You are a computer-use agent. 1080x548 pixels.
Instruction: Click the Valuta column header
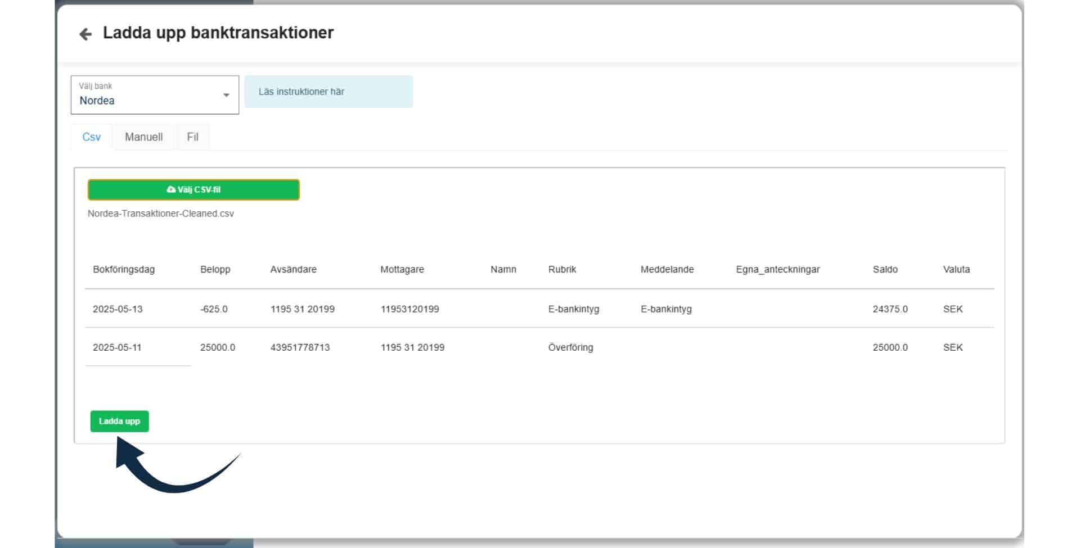[957, 269]
